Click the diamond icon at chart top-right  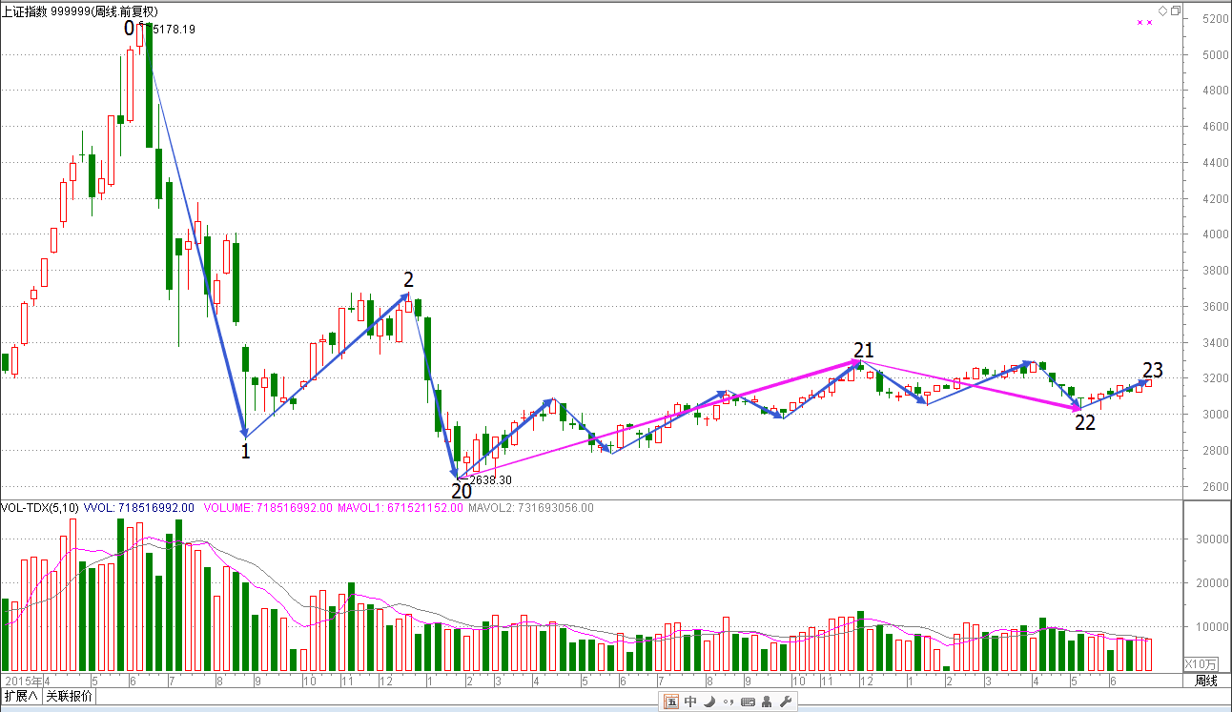click(x=1163, y=10)
